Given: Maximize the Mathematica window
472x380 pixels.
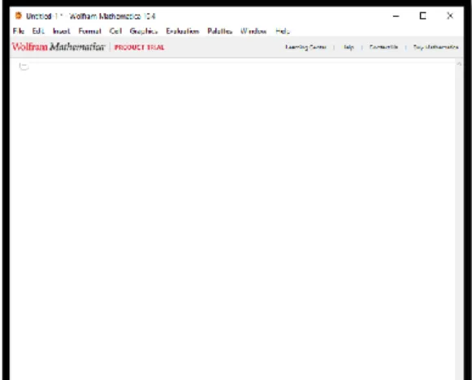Looking at the screenshot, I should coord(422,15).
